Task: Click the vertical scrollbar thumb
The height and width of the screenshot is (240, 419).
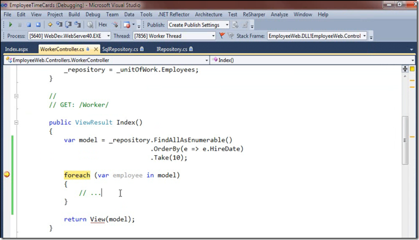Action: 405,140
